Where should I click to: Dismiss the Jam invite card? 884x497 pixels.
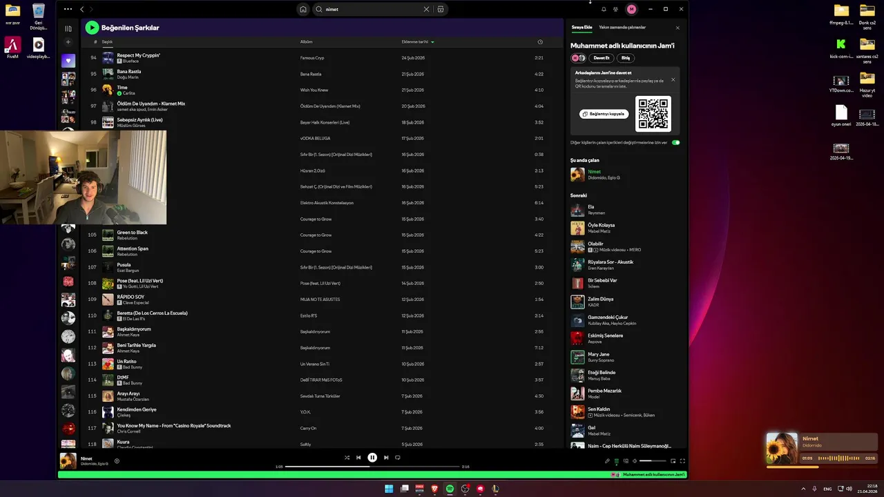tap(673, 79)
